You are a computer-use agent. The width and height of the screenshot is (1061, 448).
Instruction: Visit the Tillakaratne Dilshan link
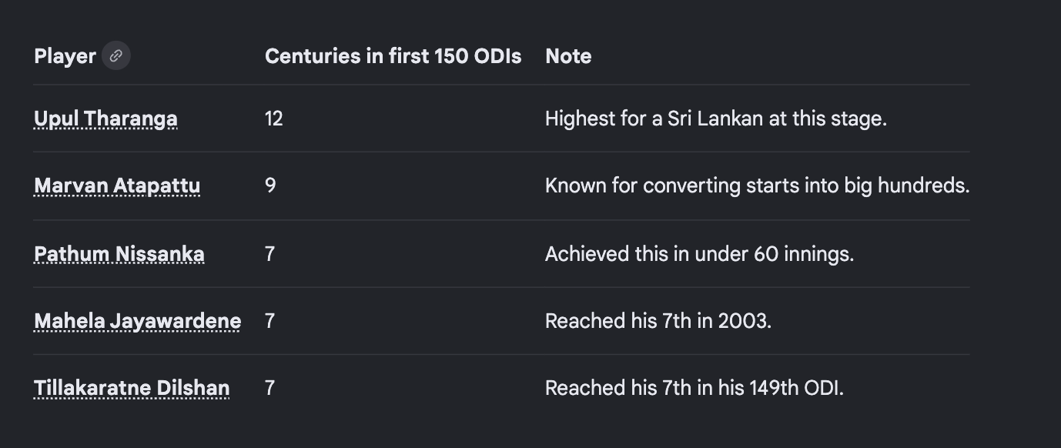pos(132,387)
